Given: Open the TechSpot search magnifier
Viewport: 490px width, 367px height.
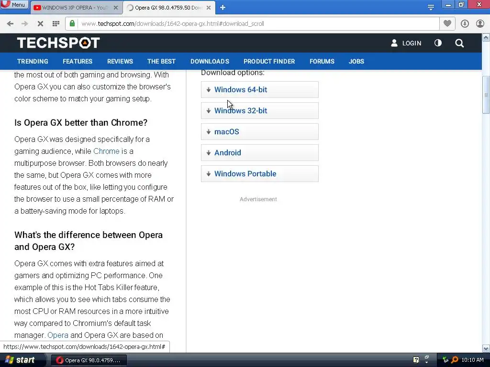Looking at the screenshot, I should pyautogui.click(x=459, y=43).
